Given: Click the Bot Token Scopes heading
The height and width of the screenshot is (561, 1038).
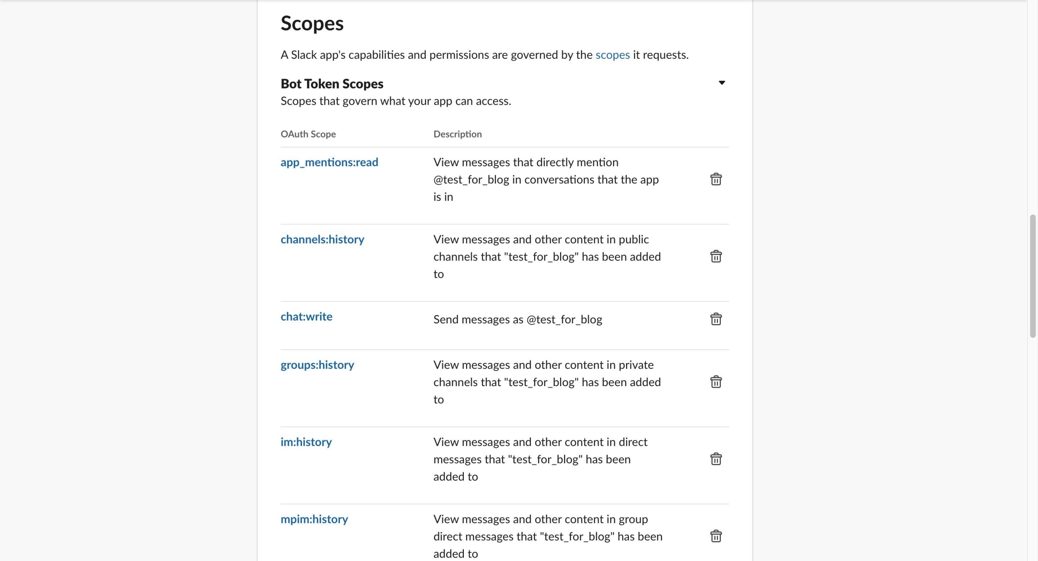Looking at the screenshot, I should 332,84.
